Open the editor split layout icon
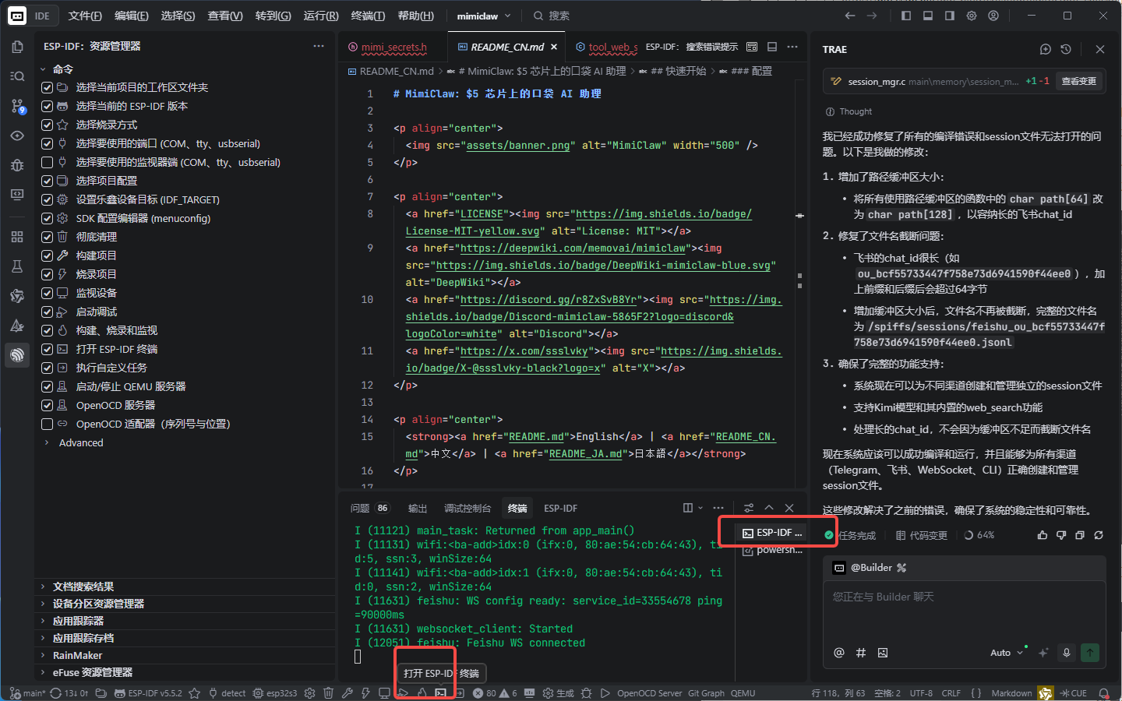This screenshot has height=701, width=1122. 772,47
